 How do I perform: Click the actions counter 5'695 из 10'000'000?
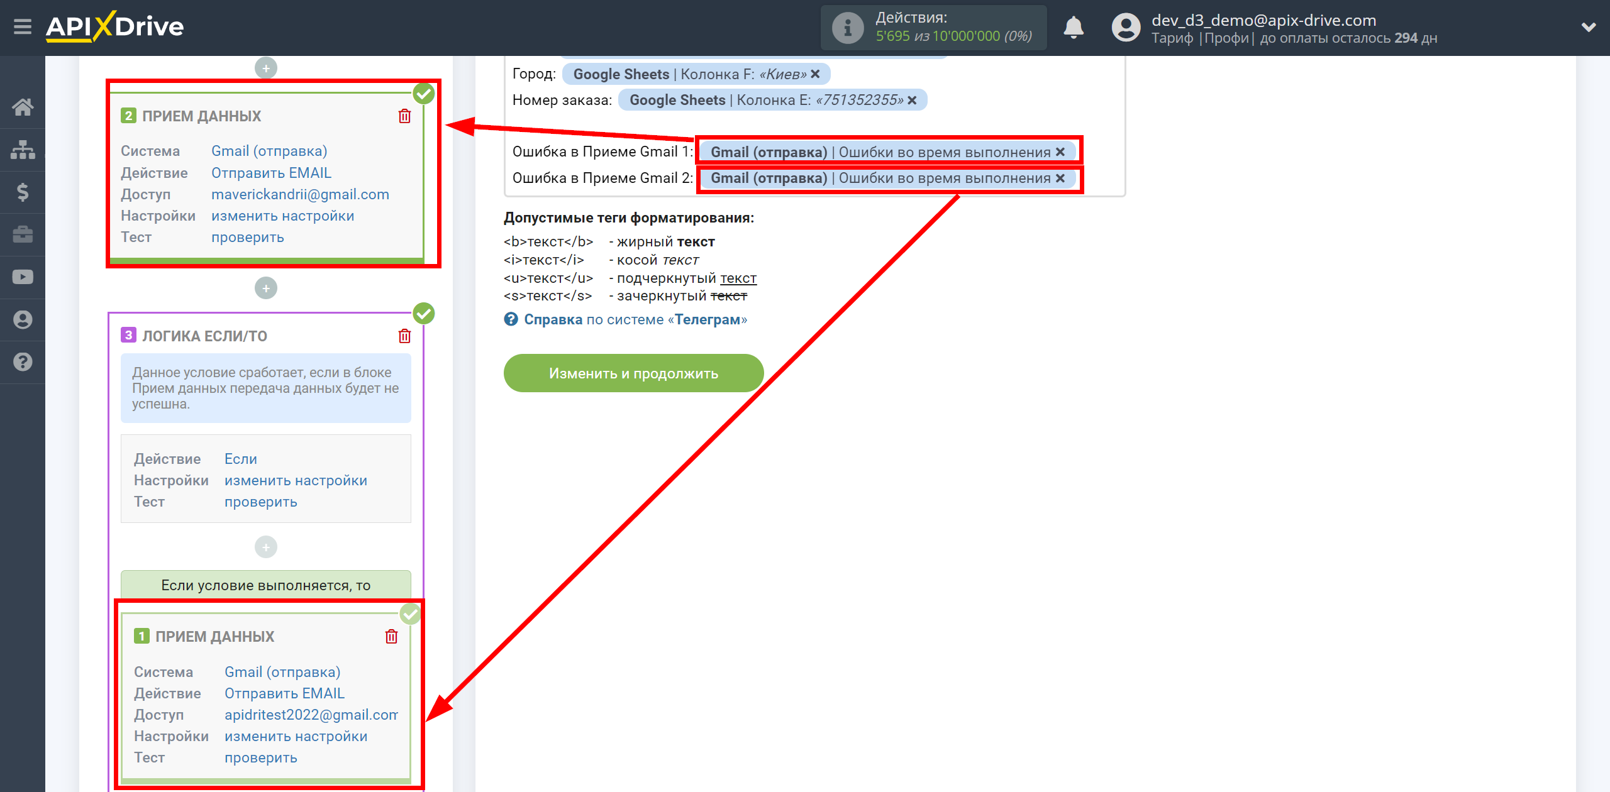point(953,36)
